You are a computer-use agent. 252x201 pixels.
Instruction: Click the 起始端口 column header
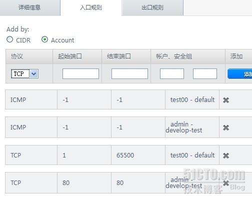pyautogui.click(x=77, y=56)
